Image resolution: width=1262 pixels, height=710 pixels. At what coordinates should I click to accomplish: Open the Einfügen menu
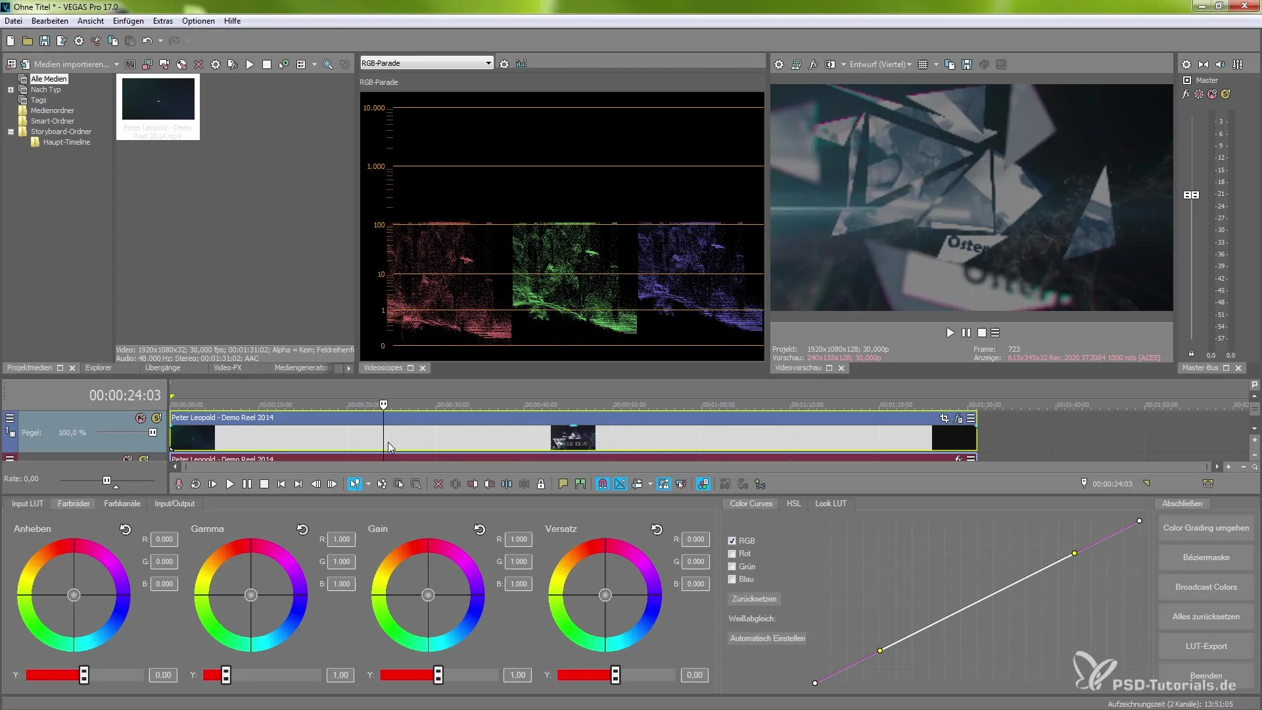click(x=128, y=21)
